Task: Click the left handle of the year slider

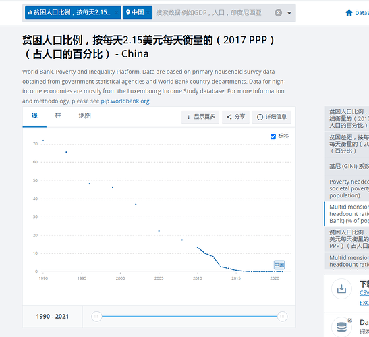Action: [x=96, y=317]
